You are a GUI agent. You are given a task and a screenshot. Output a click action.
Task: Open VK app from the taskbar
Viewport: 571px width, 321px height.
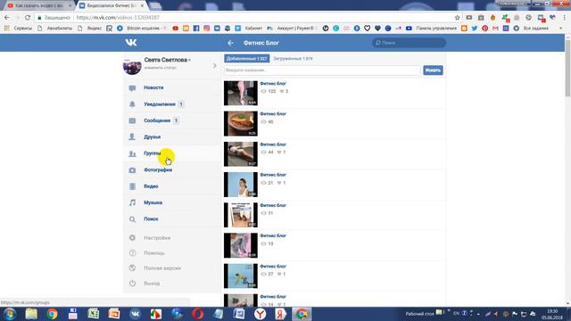(x=135, y=314)
